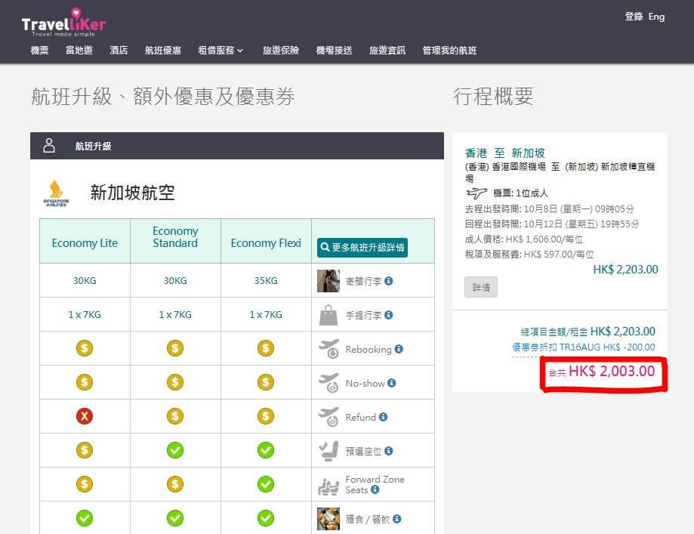Screen dimensions: 694x534
Task: Click the 30KG cell under Economy Lite
Action: pyautogui.click(x=85, y=281)
